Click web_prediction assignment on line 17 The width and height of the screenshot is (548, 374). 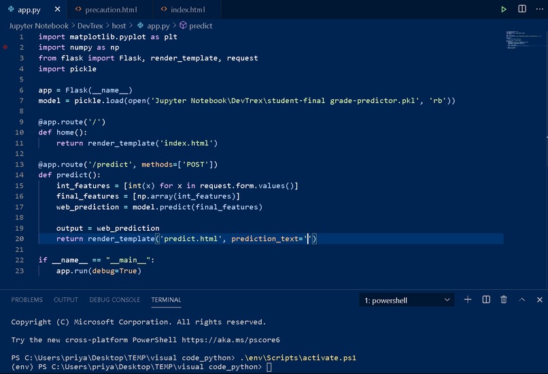coord(159,207)
